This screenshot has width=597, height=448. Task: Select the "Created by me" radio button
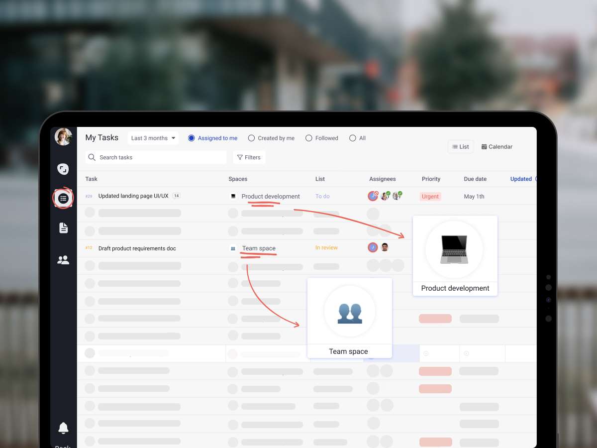(x=251, y=138)
